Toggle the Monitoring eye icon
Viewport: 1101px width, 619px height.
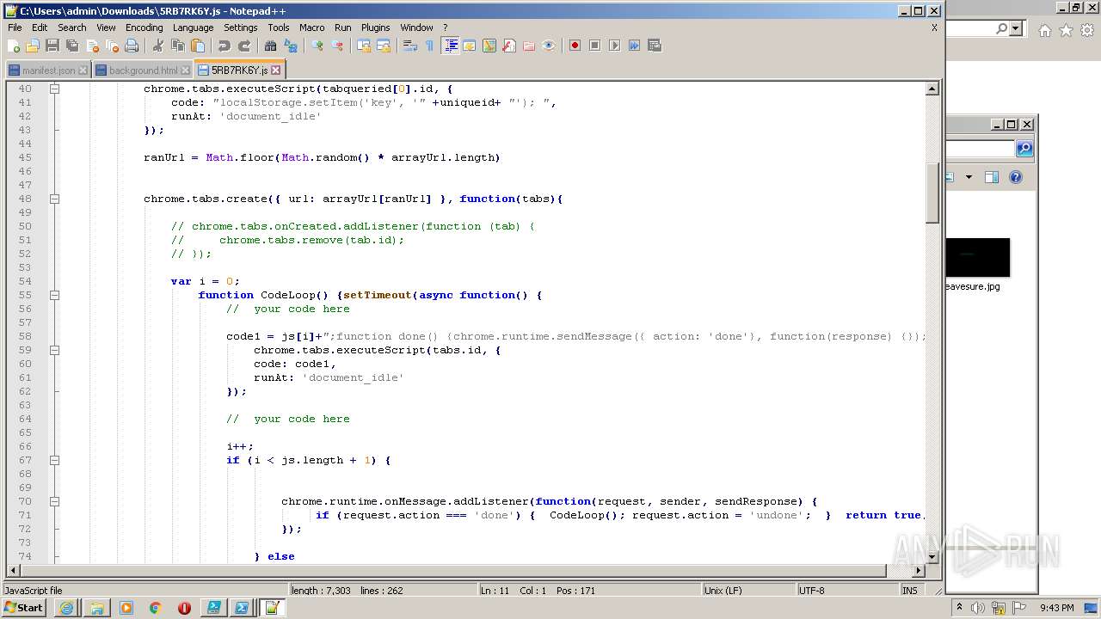549,46
